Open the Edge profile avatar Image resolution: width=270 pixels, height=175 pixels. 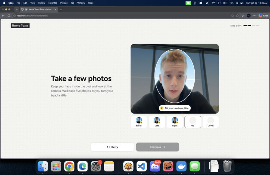click(x=249, y=15)
